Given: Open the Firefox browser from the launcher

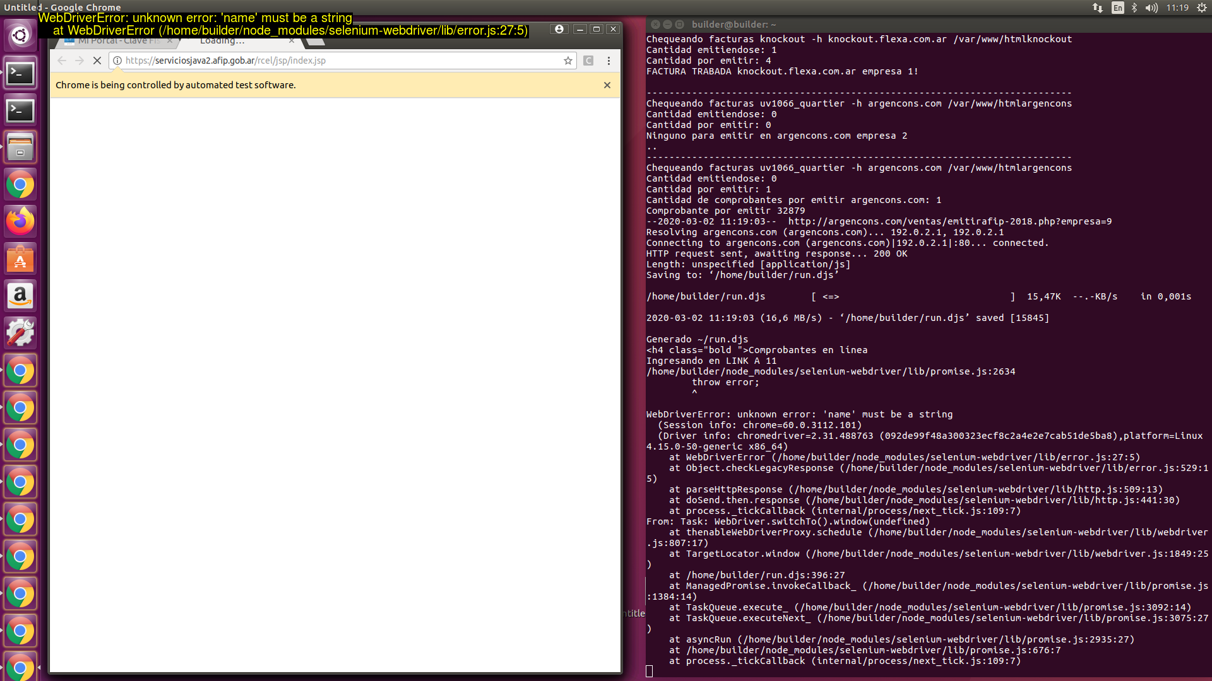Looking at the screenshot, I should (x=20, y=221).
